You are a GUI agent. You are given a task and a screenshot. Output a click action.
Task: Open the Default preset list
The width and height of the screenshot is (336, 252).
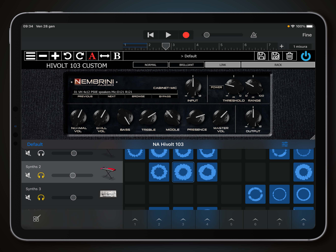(188, 56)
